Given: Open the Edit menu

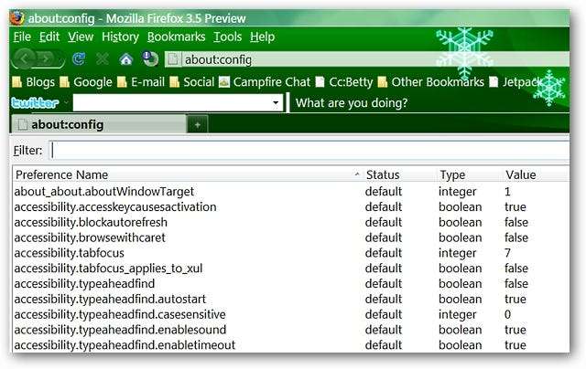Looking at the screenshot, I should [x=49, y=37].
